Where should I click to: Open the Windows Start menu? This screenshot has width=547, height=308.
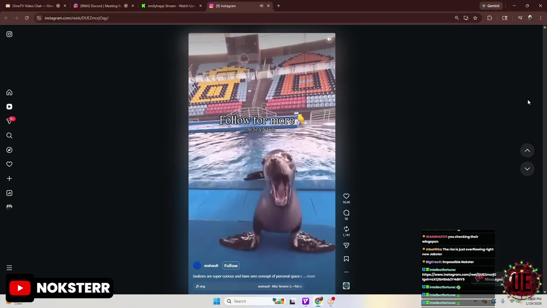tap(217, 301)
